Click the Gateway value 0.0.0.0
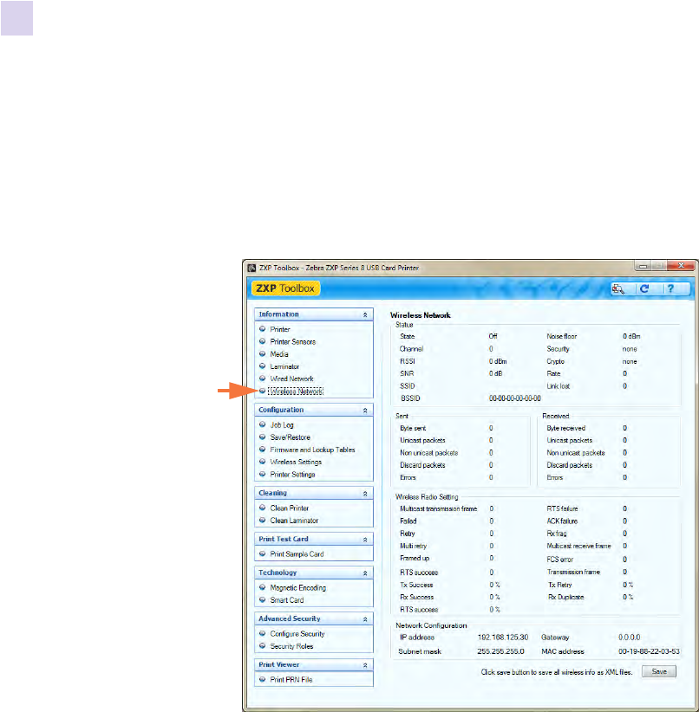The image size is (699, 712). click(x=629, y=638)
